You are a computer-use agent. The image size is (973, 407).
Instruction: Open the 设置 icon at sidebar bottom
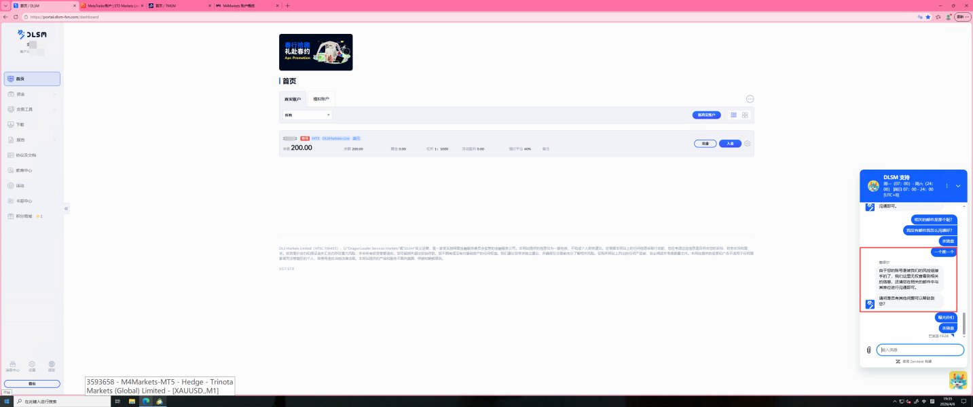tap(32, 366)
